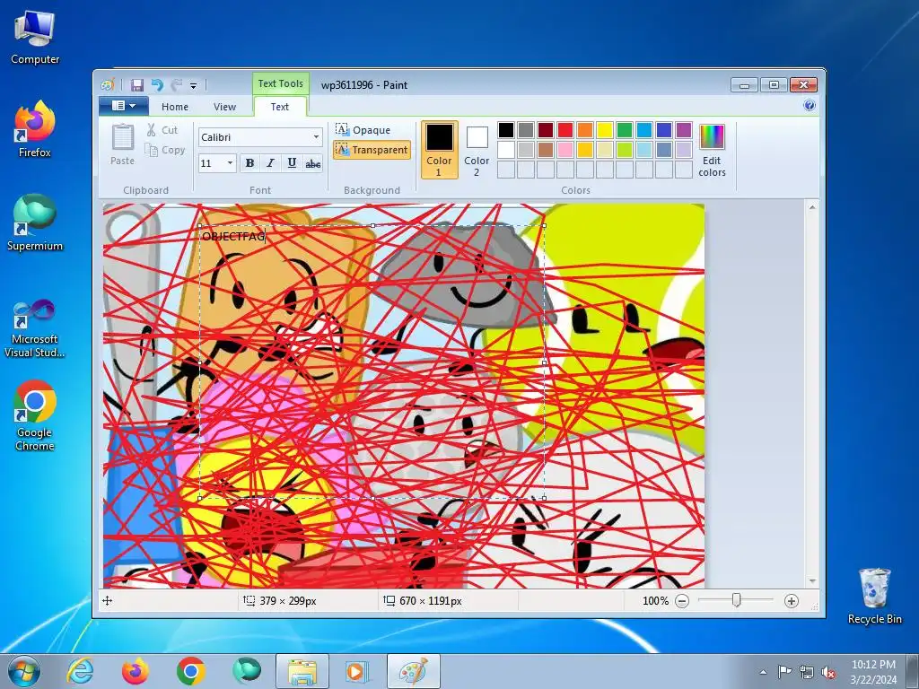Screen dimensions: 919x689
Task: Select Microsoft Visual Studio desktop shortcut
Action: click(35, 327)
